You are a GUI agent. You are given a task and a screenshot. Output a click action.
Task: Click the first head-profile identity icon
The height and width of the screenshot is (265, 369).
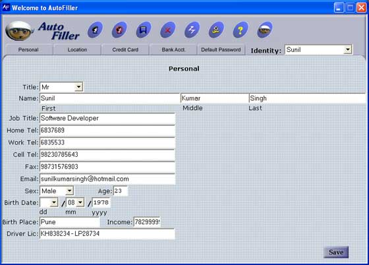(95, 30)
